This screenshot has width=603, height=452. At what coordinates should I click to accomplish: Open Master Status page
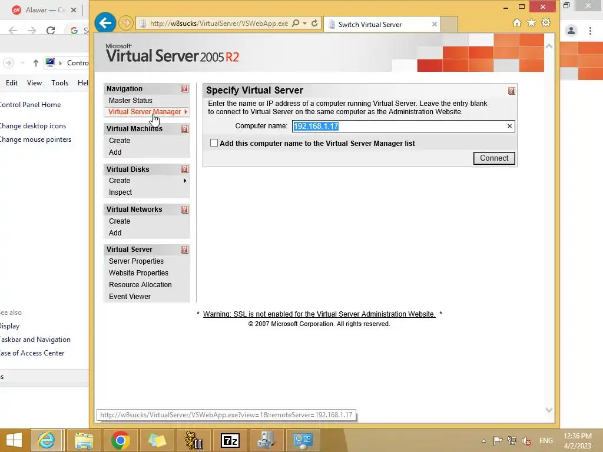pyautogui.click(x=130, y=100)
